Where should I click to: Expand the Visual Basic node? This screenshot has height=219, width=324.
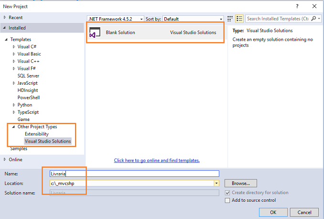tap(14, 54)
